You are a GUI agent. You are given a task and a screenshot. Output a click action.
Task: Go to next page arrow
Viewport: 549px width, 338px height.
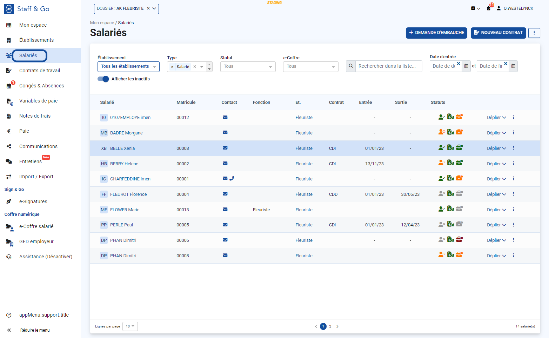click(x=337, y=326)
